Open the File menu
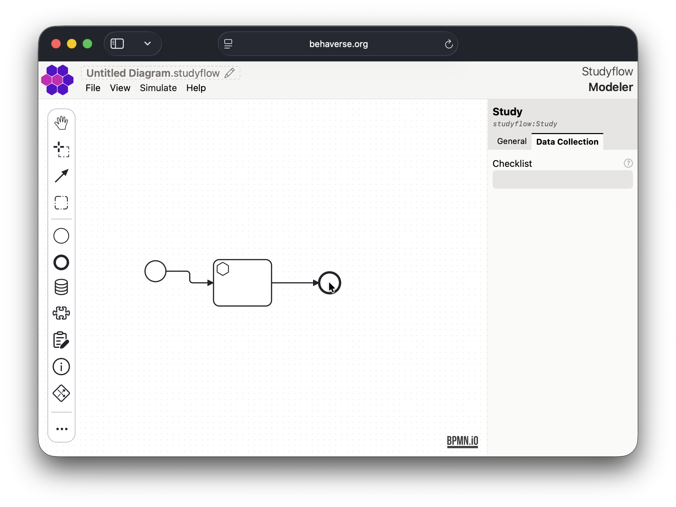Image resolution: width=676 pixels, height=507 pixels. [x=93, y=88]
